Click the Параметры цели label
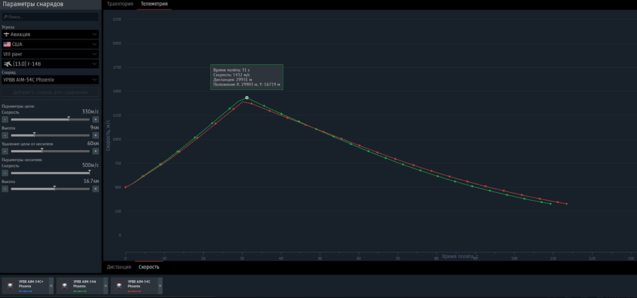Image resolution: width=637 pixels, height=298 pixels. click(x=18, y=106)
